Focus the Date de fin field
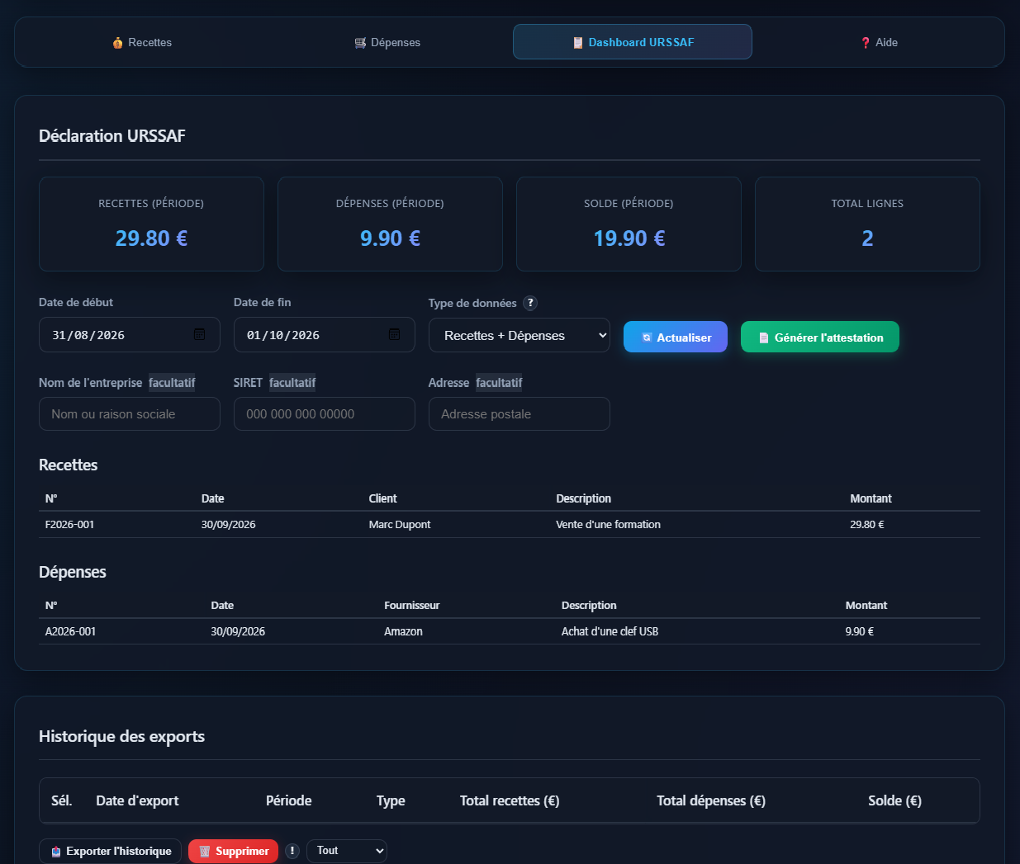Screen dimensions: 1020x864 click(x=325, y=335)
